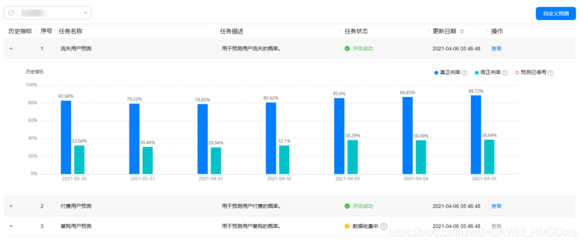Open 查看 link for 付费用户预测
Image resolution: width=583 pixels, height=244 pixels.
tap(496, 206)
